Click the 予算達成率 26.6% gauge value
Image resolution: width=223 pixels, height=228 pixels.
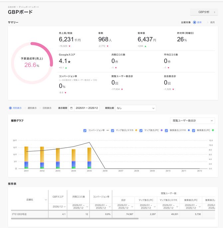32,65
